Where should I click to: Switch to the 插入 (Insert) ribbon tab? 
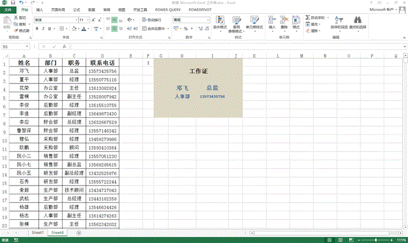coord(39,10)
